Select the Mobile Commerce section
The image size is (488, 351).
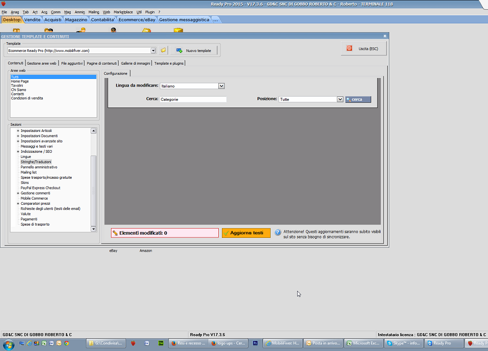coord(34,198)
